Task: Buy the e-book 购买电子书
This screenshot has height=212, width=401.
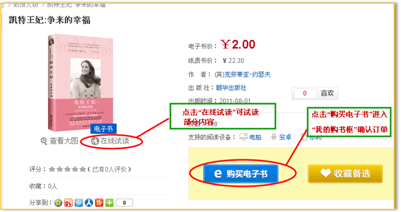Action: click(x=241, y=174)
